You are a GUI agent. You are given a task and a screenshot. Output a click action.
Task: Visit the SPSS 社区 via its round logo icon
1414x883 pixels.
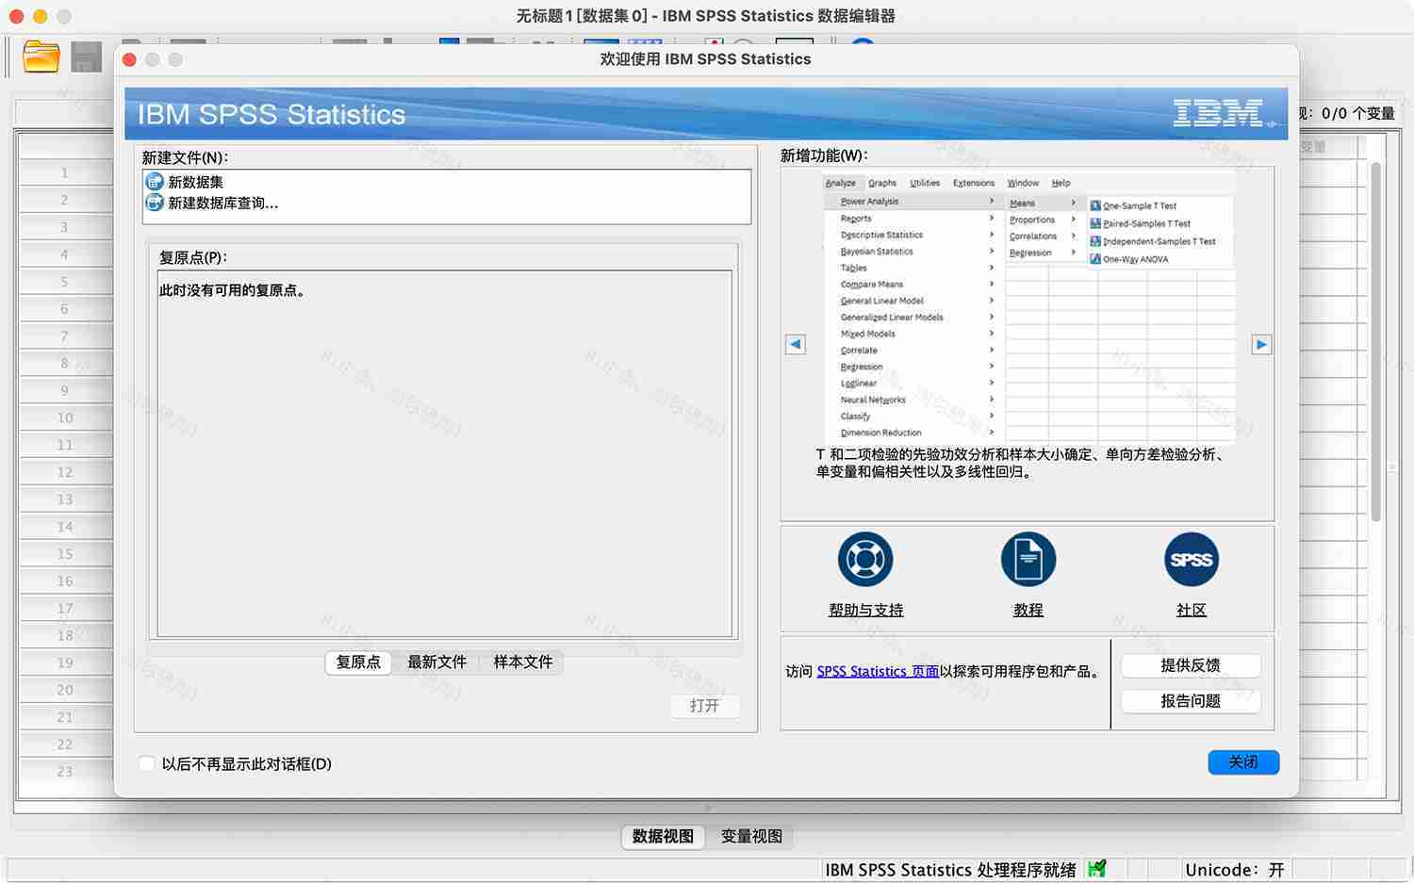click(1191, 559)
